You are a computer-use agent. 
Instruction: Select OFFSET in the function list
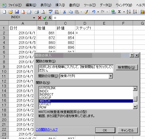[86, 104]
